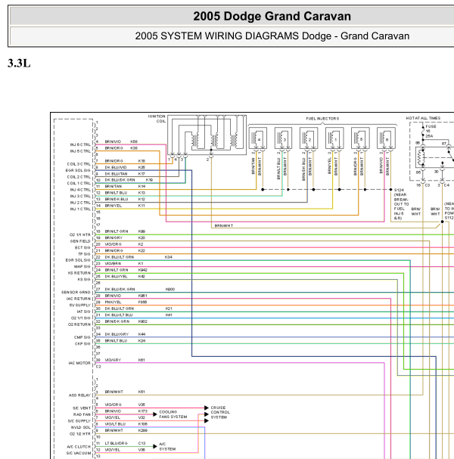Click the 'IAC MOTOR' pin label

[79, 363]
